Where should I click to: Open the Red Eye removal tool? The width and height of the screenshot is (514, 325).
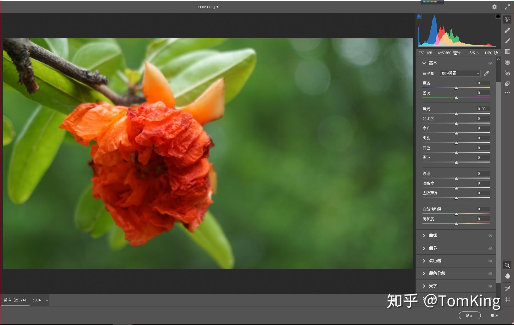pyautogui.click(x=507, y=73)
